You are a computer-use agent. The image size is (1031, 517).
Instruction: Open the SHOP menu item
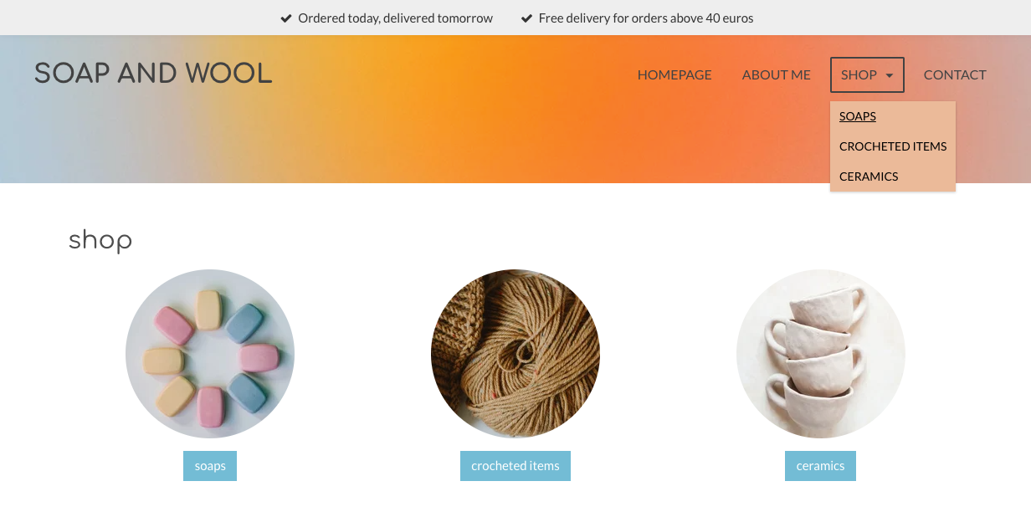867,74
